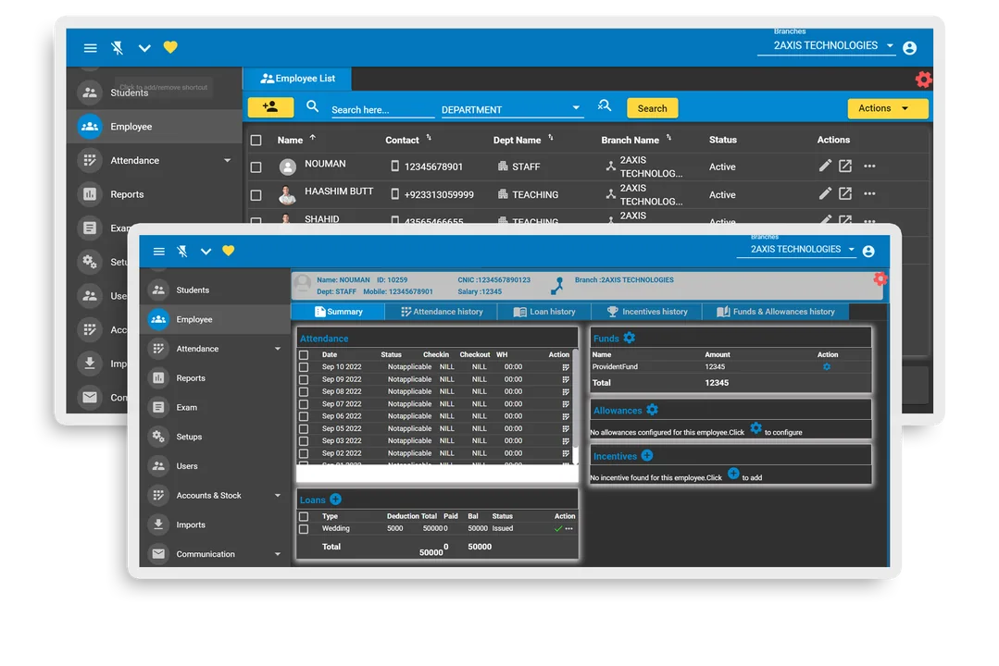Open HAASHIM BUTT row external link icon
Image resolution: width=999 pixels, height=666 pixels.
click(844, 193)
